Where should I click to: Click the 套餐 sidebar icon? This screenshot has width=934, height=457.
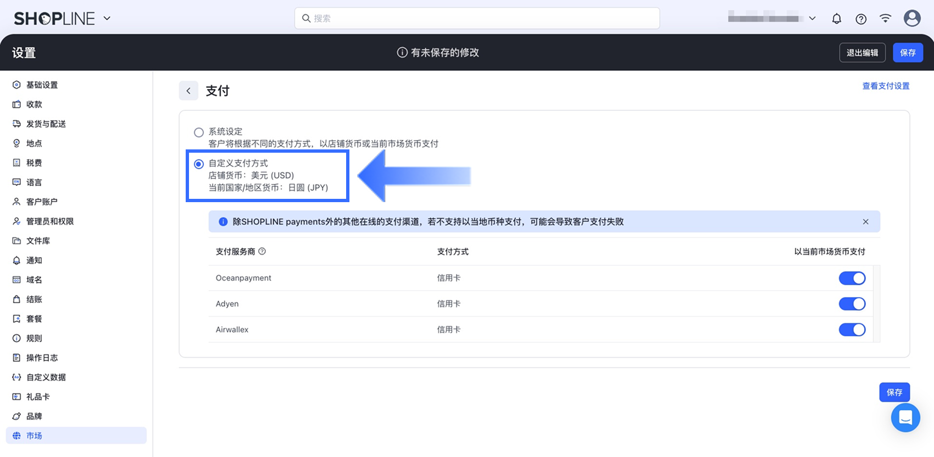[16, 319]
